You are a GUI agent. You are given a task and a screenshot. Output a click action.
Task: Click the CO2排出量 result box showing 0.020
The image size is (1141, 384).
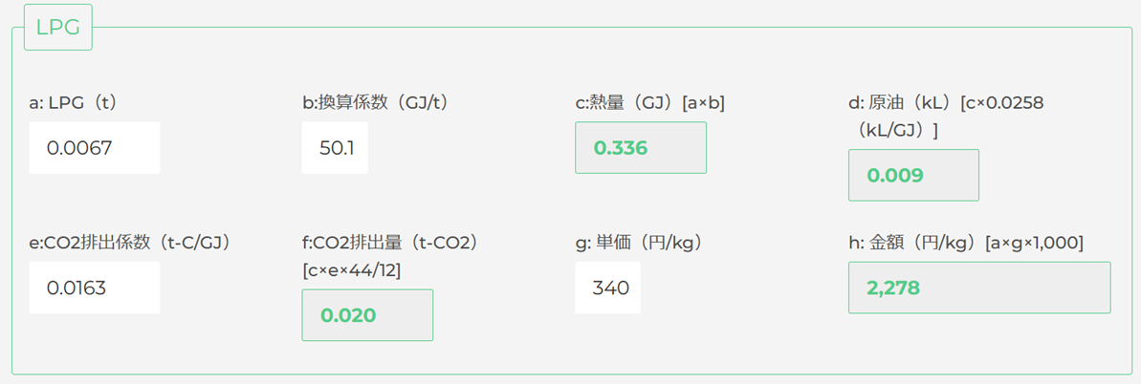tap(367, 315)
